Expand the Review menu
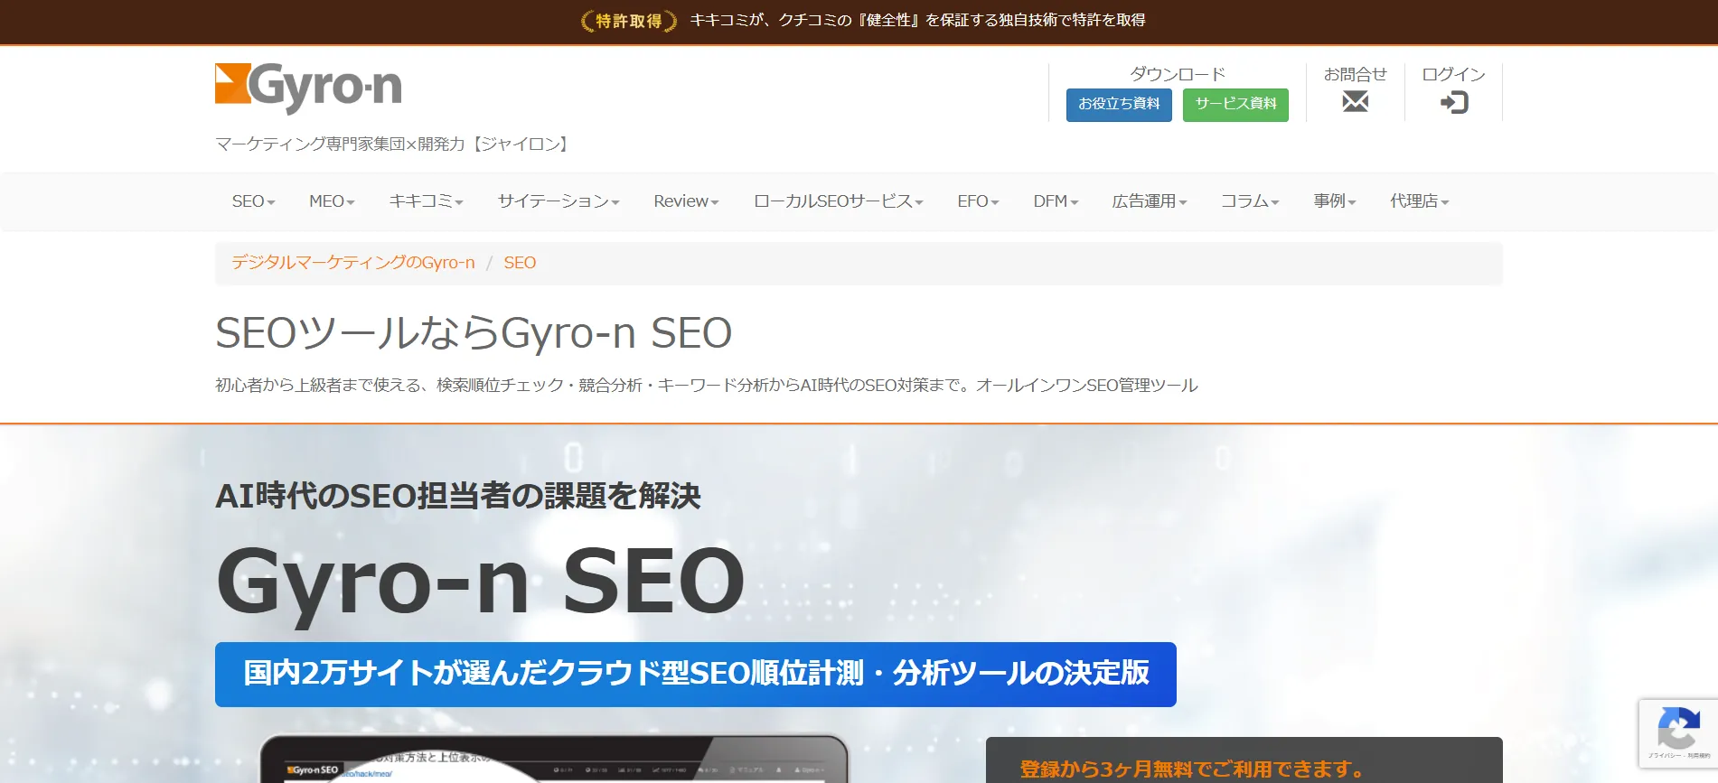The width and height of the screenshot is (1718, 783). [686, 201]
